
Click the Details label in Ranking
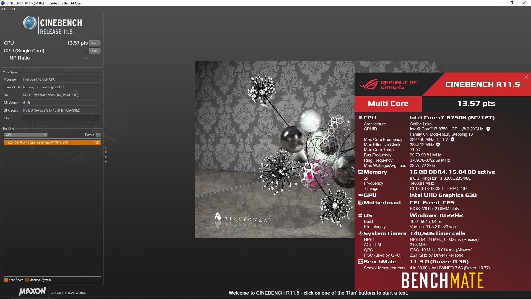click(89, 135)
